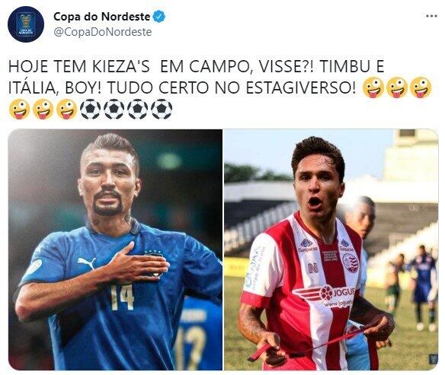Viewport: 445px width, 375px height.
Task: Open the @CopaDoNordeste handle link
Action: [102, 32]
